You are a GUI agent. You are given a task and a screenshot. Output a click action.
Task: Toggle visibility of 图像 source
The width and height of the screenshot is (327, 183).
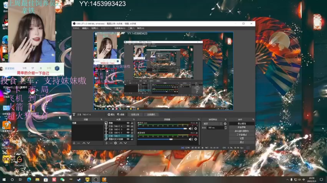click(128, 123)
